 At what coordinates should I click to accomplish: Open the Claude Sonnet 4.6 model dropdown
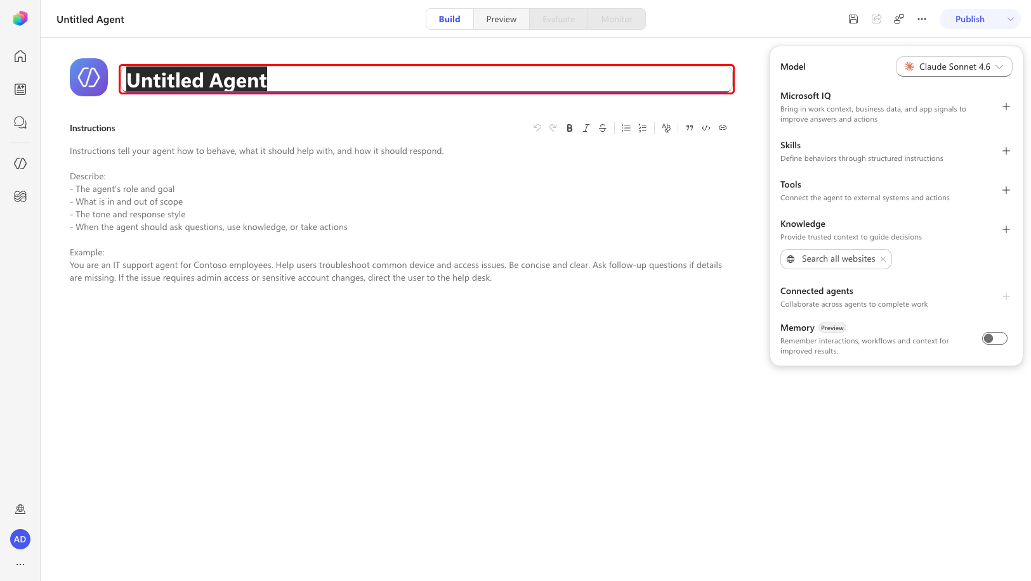pos(954,67)
